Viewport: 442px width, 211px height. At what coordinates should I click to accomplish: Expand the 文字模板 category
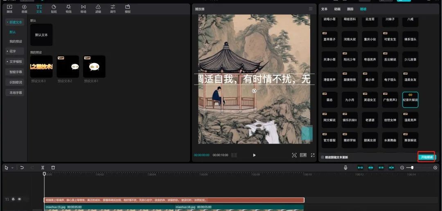pos(15,61)
